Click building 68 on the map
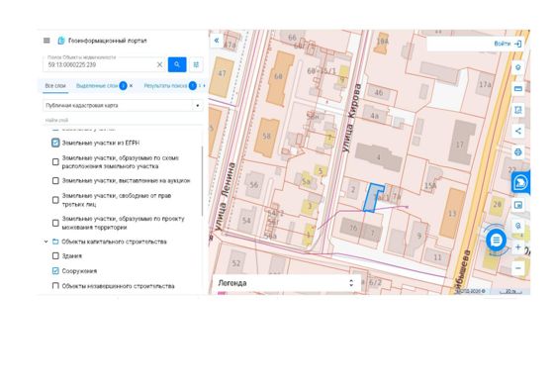The height and width of the screenshot is (392, 554). [279, 78]
